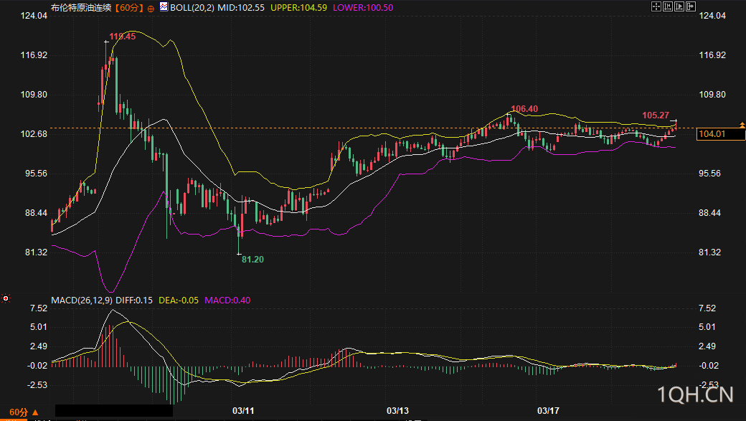
Task: Click the 105.27 price annotation
Action: (656, 115)
